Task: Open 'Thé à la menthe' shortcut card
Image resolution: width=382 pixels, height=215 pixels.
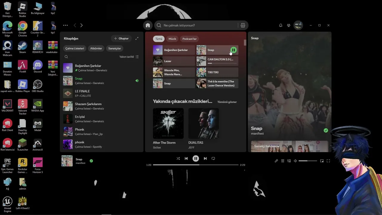Action: pyautogui.click(x=217, y=83)
